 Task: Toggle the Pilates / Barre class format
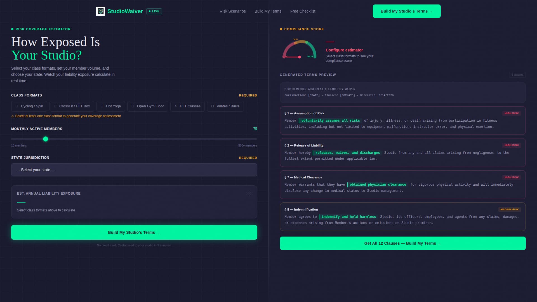tap(225, 106)
